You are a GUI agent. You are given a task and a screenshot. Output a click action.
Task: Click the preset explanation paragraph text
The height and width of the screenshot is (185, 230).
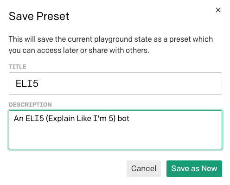tap(111, 45)
